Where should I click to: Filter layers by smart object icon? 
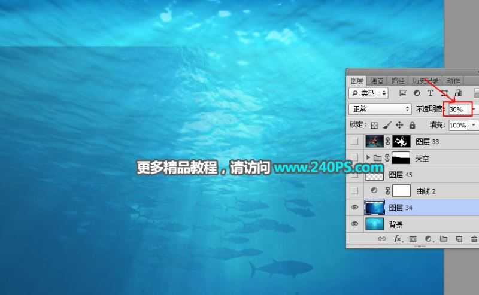point(458,93)
